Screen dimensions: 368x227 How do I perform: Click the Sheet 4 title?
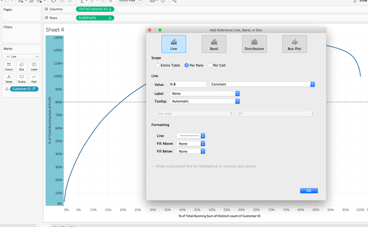point(55,30)
